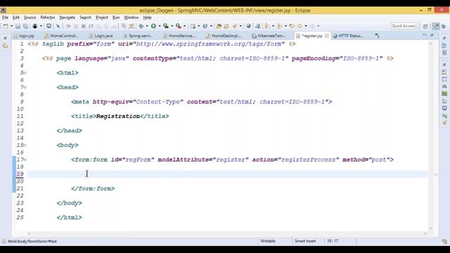The height and width of the screenshot is (253, 450).
Task: Open the Forward history dropdown arrow
Action: coord(319,26)
